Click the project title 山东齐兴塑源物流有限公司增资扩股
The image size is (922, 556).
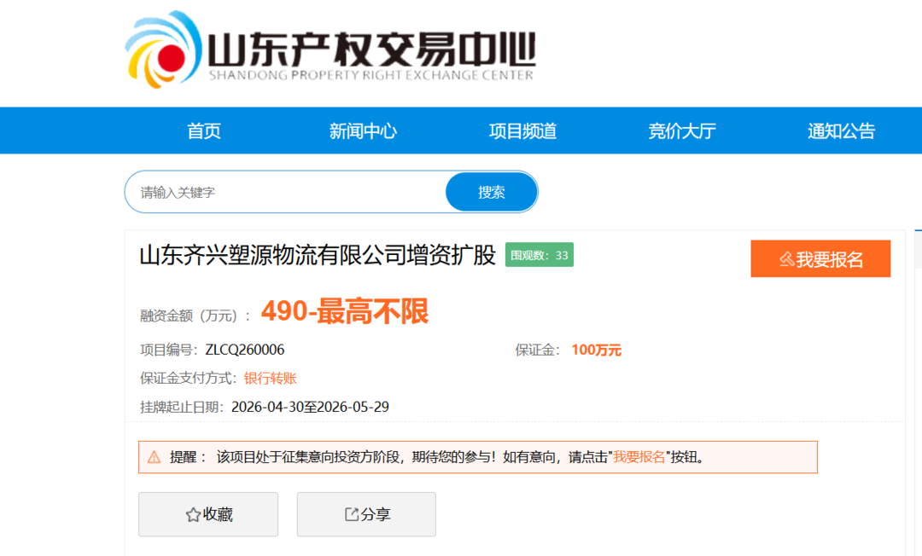pyautogui.click(x=318, y=255)
